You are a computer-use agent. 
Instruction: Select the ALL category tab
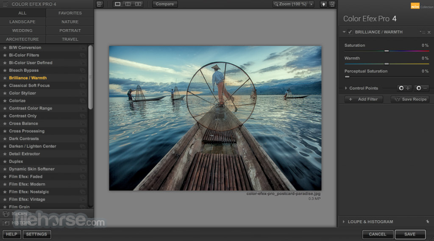(23, 13)
